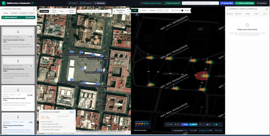
Task: Click Recibir badge in Vector Solar panel
Action: 72,112
